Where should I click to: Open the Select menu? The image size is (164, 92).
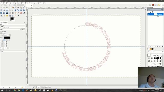point(7,3)
